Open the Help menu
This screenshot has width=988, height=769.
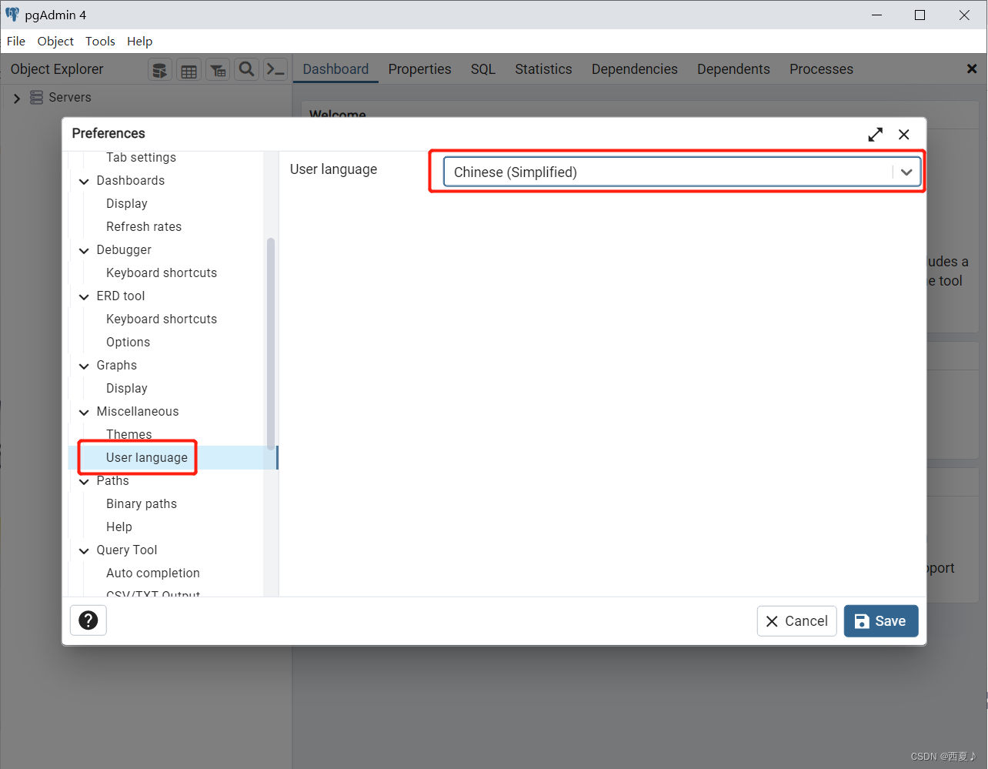[x=139, y=42]
